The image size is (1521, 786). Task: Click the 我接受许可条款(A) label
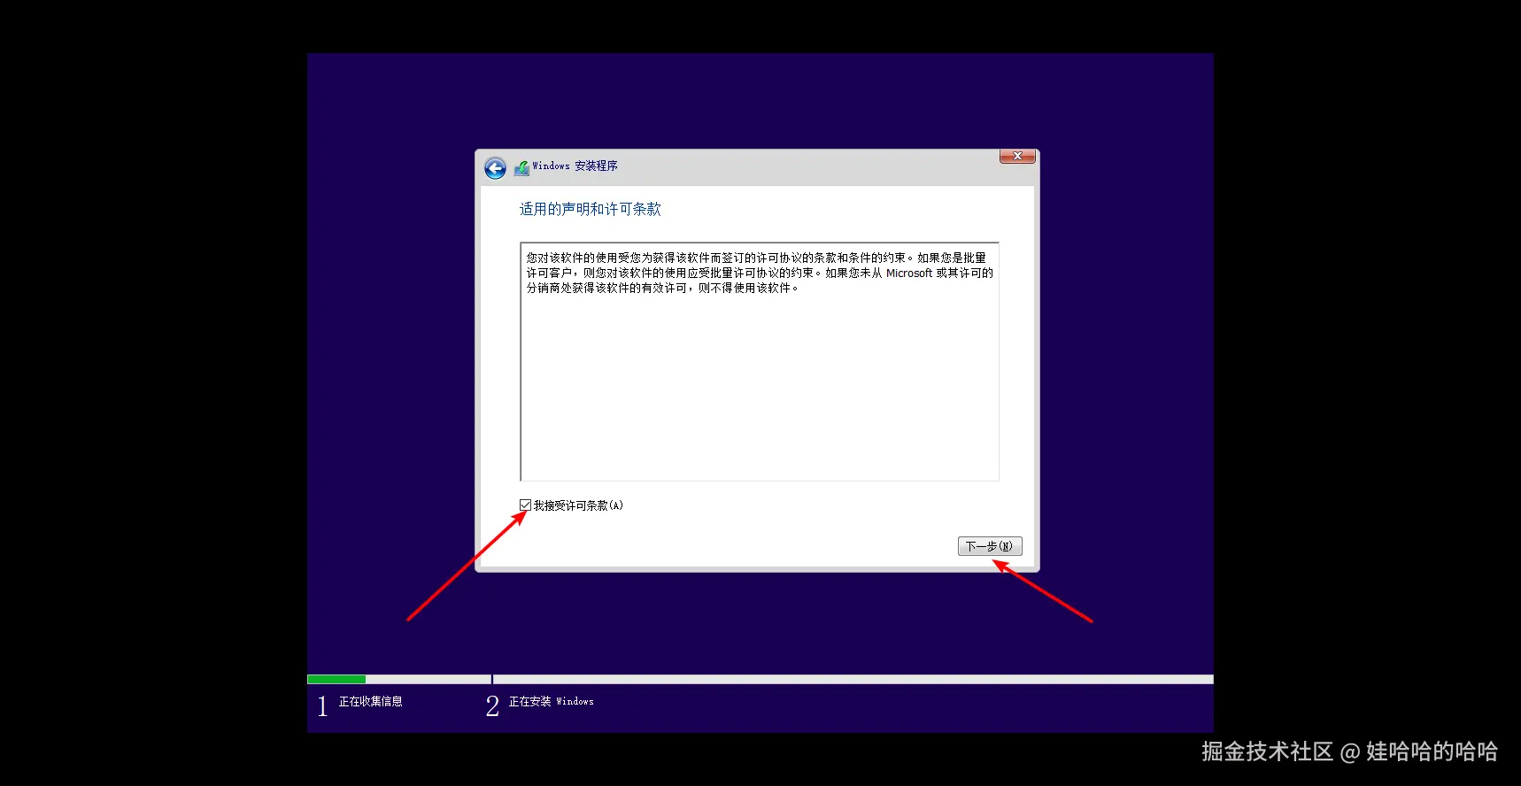point(578,505)
